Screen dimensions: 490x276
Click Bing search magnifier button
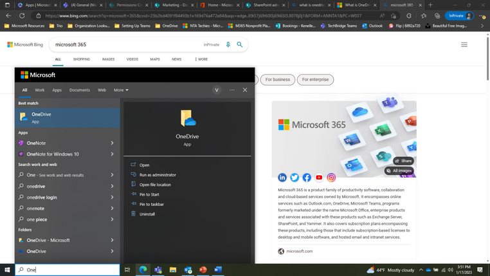tap(240, 44)
